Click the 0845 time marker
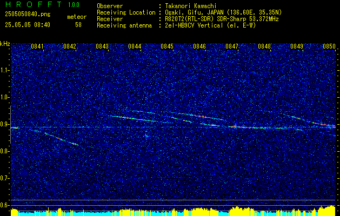Image resolution: width=340 pixels, height=216 pixels. pyautogui.click(x=167, y=46)
